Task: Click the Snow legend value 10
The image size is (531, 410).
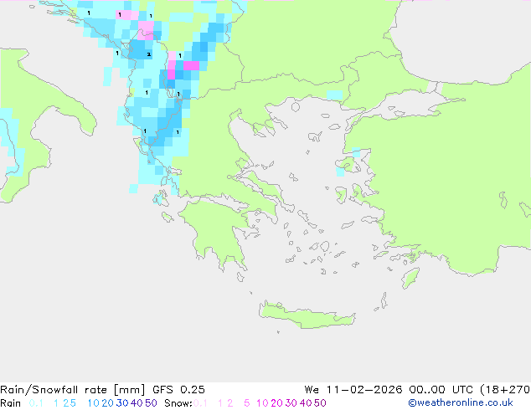Action: click(262, 403)
